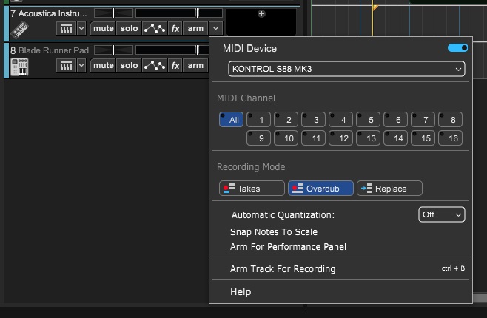The width and height of the screenshot is (487, 318).
Task: Toggle the MIDI Device switch off
Action: [458, 48]
